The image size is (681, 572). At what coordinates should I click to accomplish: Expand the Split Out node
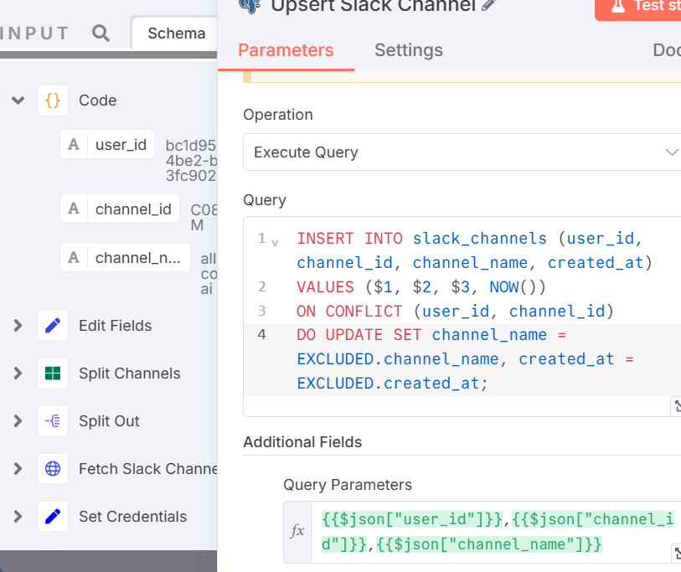coord(18,421)
